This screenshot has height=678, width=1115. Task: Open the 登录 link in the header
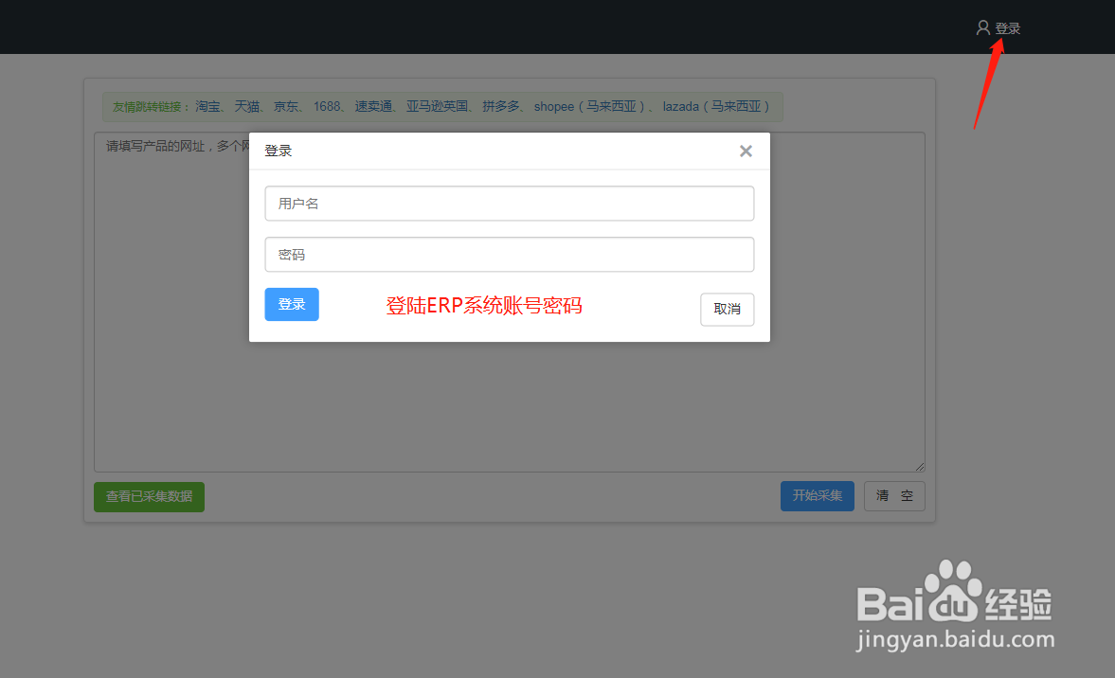point(1007,28)
